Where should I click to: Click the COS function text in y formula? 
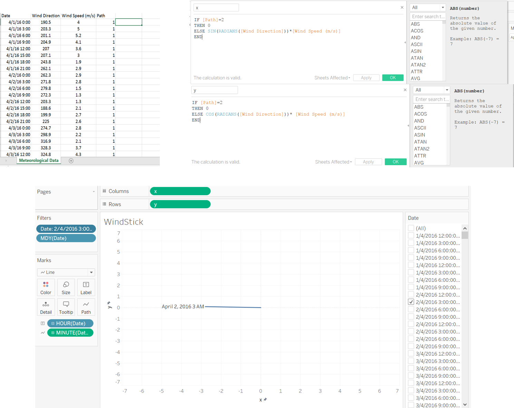(210, 114)
